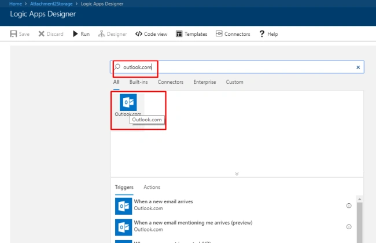Show info for email mentioning me trigger
Image resolution: width=376 pixels, height=243 pixels.
point(349,226)
